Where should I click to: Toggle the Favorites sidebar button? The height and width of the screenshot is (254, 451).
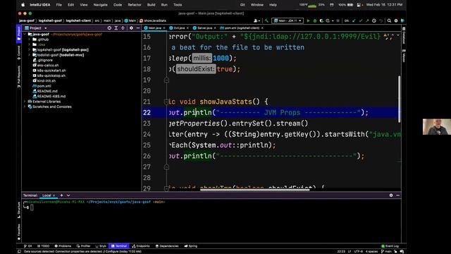(x=19, y=232)
